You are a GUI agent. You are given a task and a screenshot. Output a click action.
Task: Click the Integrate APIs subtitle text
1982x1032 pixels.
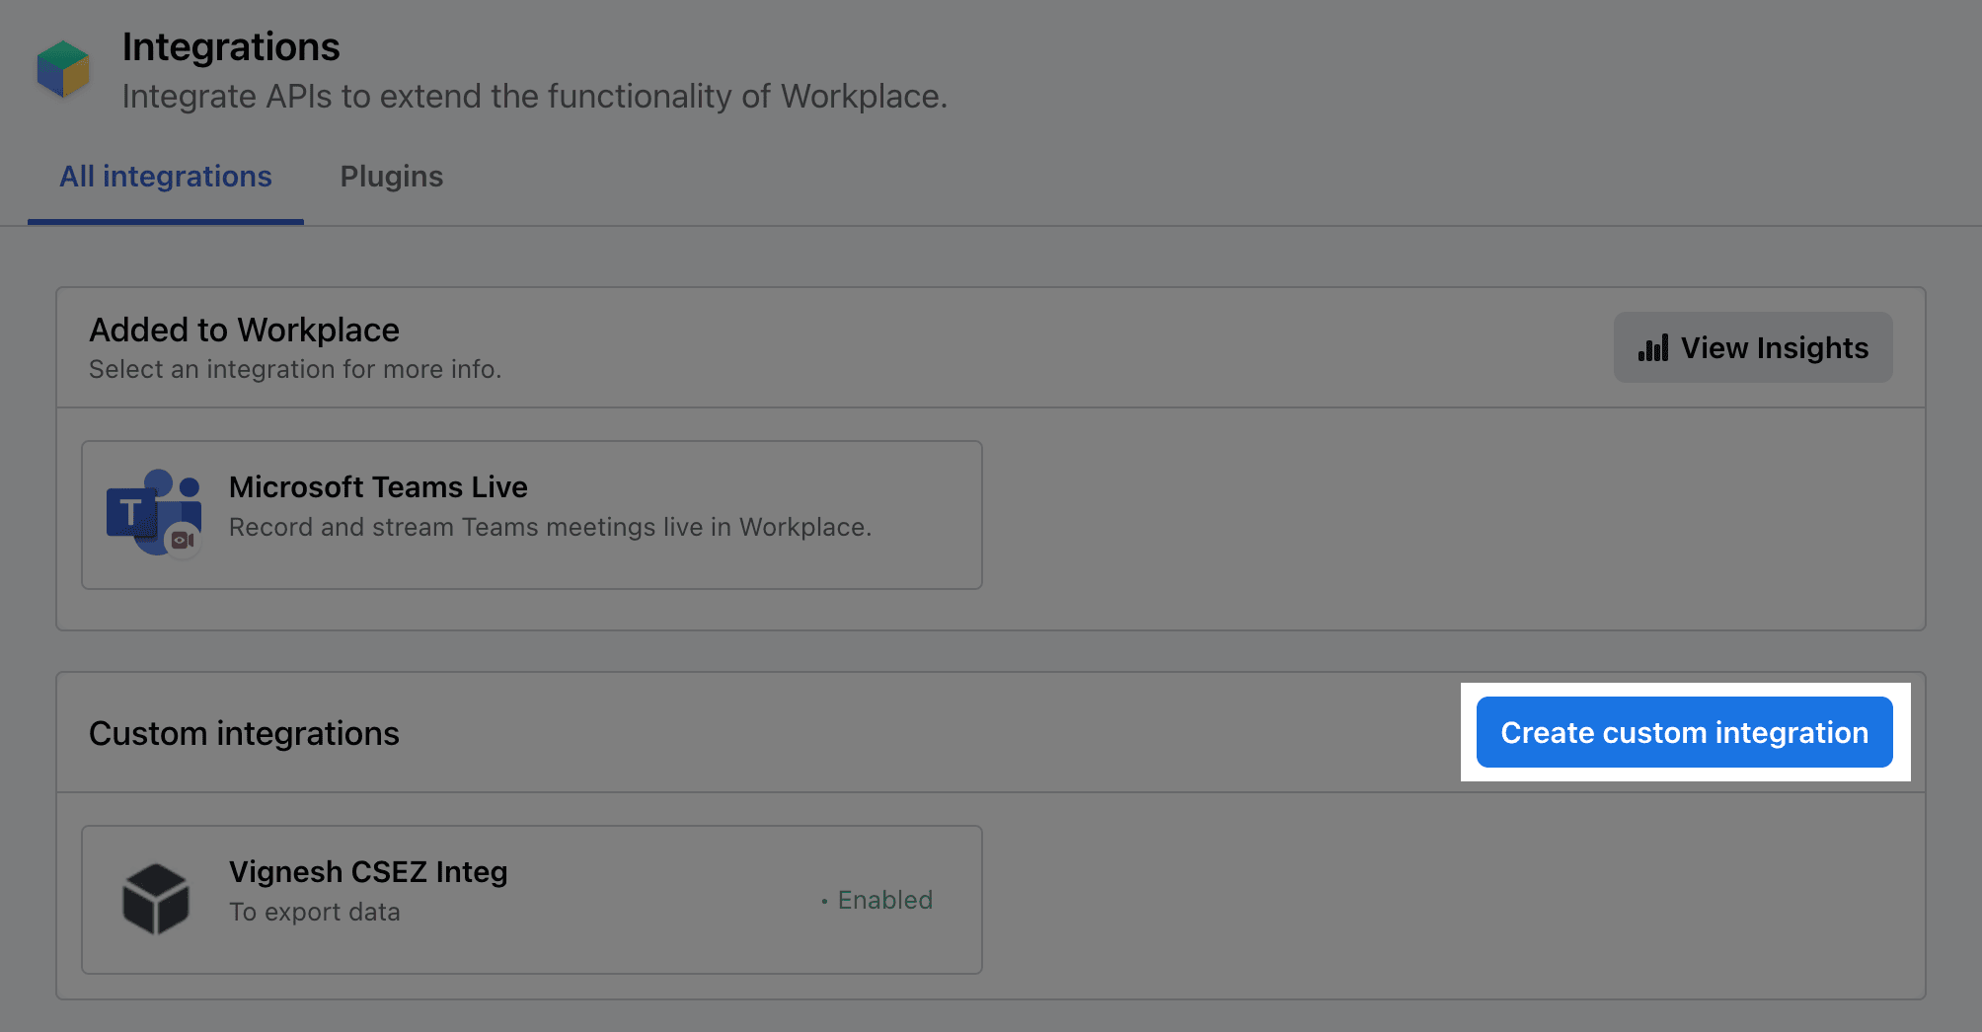pyautogui.click(x=534, y=97)
